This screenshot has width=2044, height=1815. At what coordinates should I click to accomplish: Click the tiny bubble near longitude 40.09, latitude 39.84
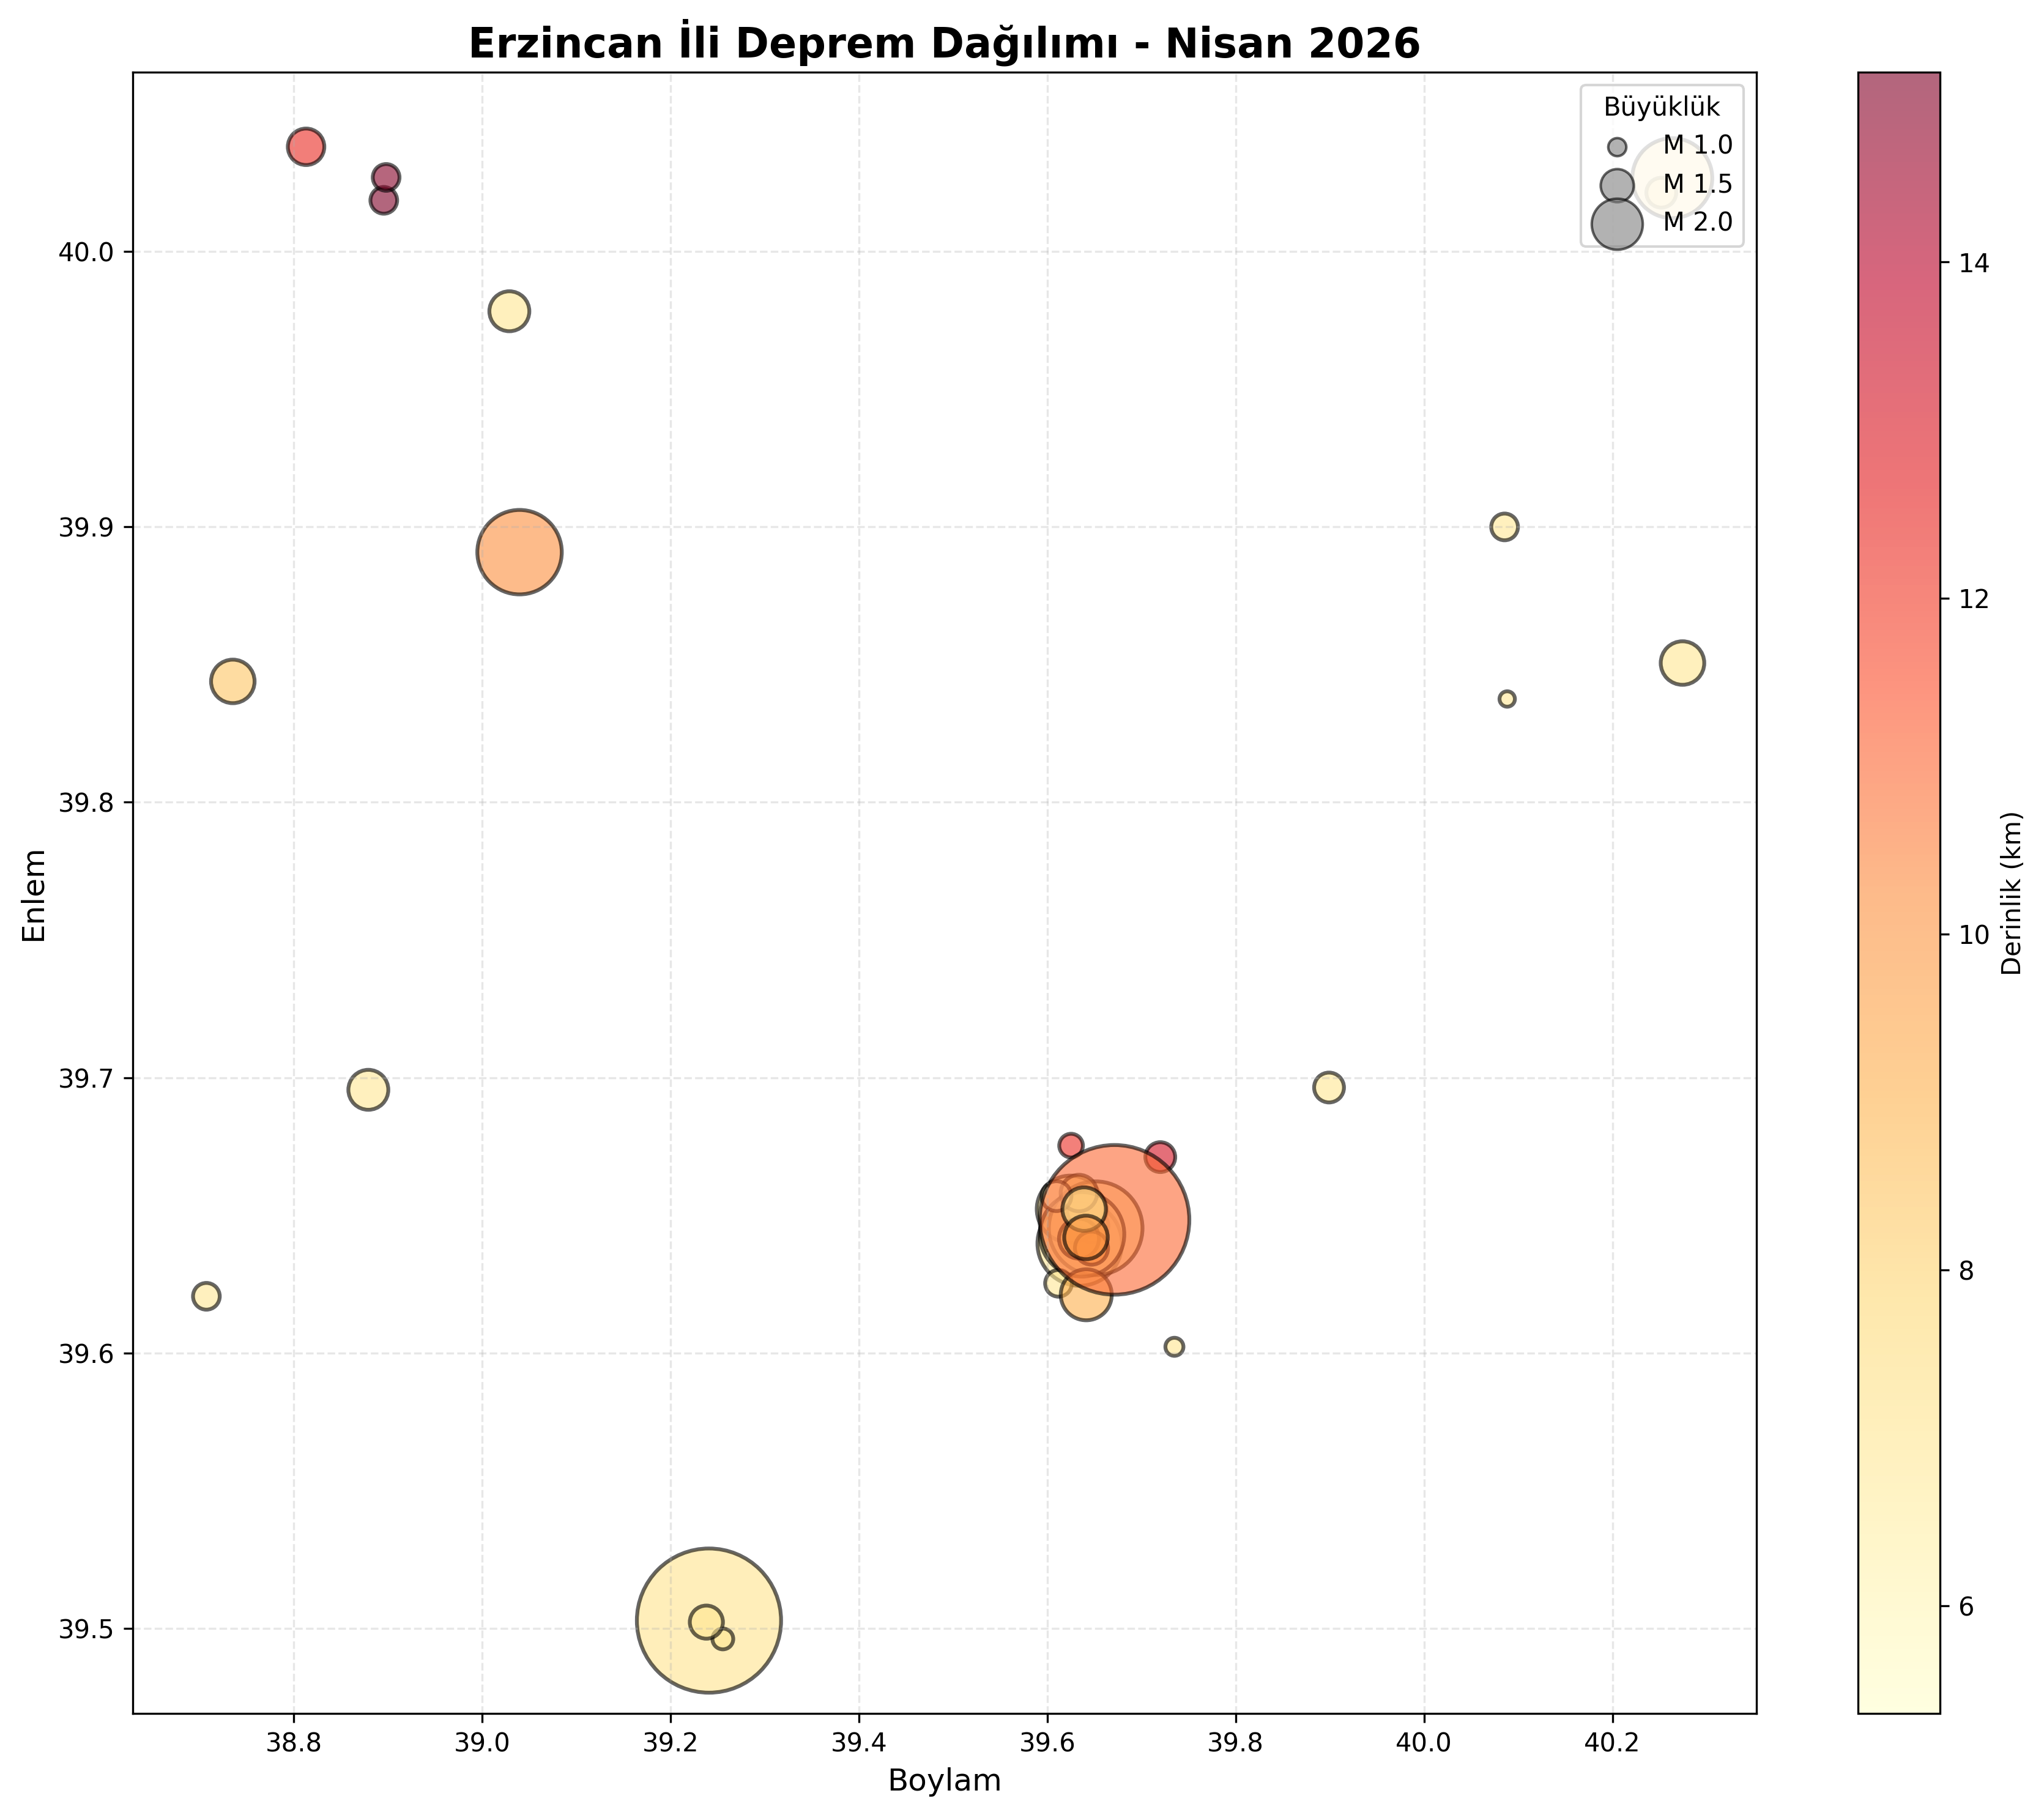1507,699
